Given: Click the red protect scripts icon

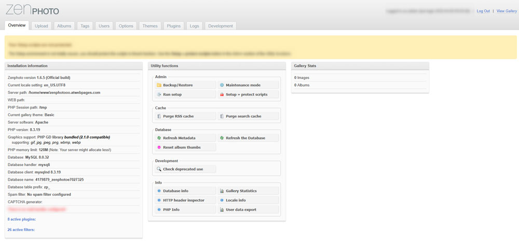Looking at the screenshot, I should coord(222,94).
